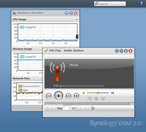Viewport: 146px width, 132px height.
Task: Click the playback progress bar
Action: 82,86
